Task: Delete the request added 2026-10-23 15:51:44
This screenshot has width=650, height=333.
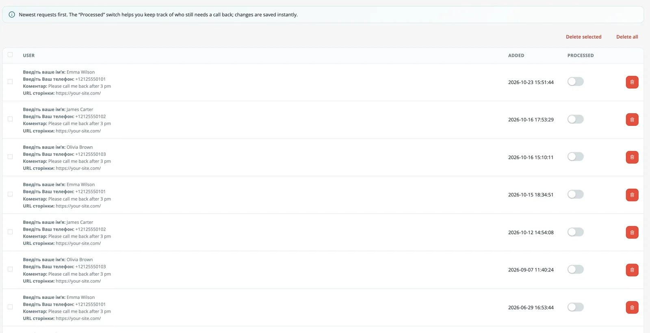Action: (632, 82)
